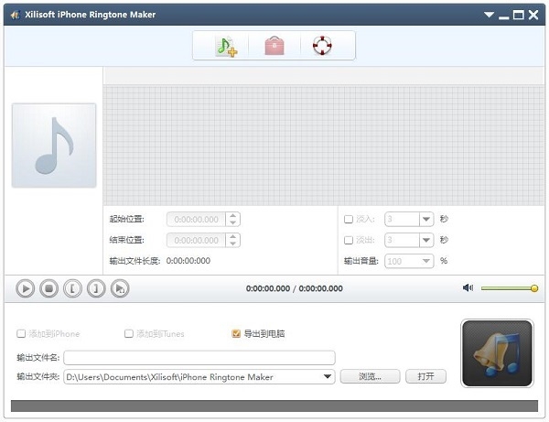Uncheck the 导出到电脑 checkbox
Screen dimensions: 549x422
(236, 333)
